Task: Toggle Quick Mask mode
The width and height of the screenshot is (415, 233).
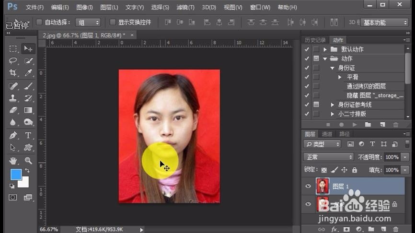Action: tap(13, 197)
